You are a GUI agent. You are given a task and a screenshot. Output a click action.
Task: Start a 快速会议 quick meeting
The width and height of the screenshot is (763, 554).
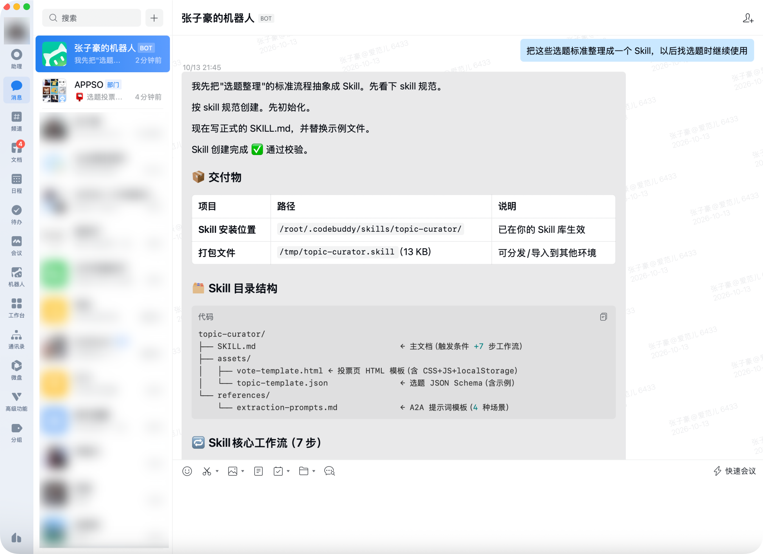(734, 471)
